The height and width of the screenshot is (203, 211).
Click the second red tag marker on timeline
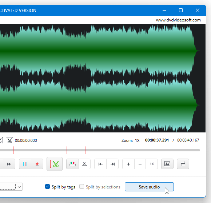pos(67,150)
